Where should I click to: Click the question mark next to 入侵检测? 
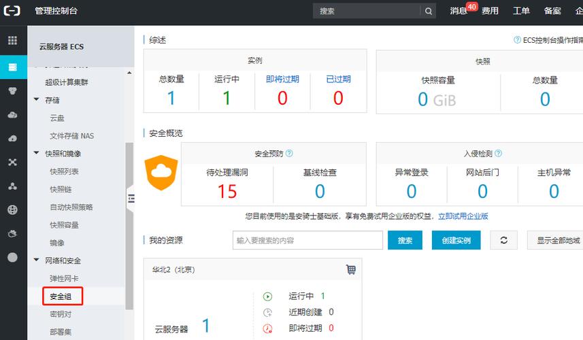(x=498, y=153)
